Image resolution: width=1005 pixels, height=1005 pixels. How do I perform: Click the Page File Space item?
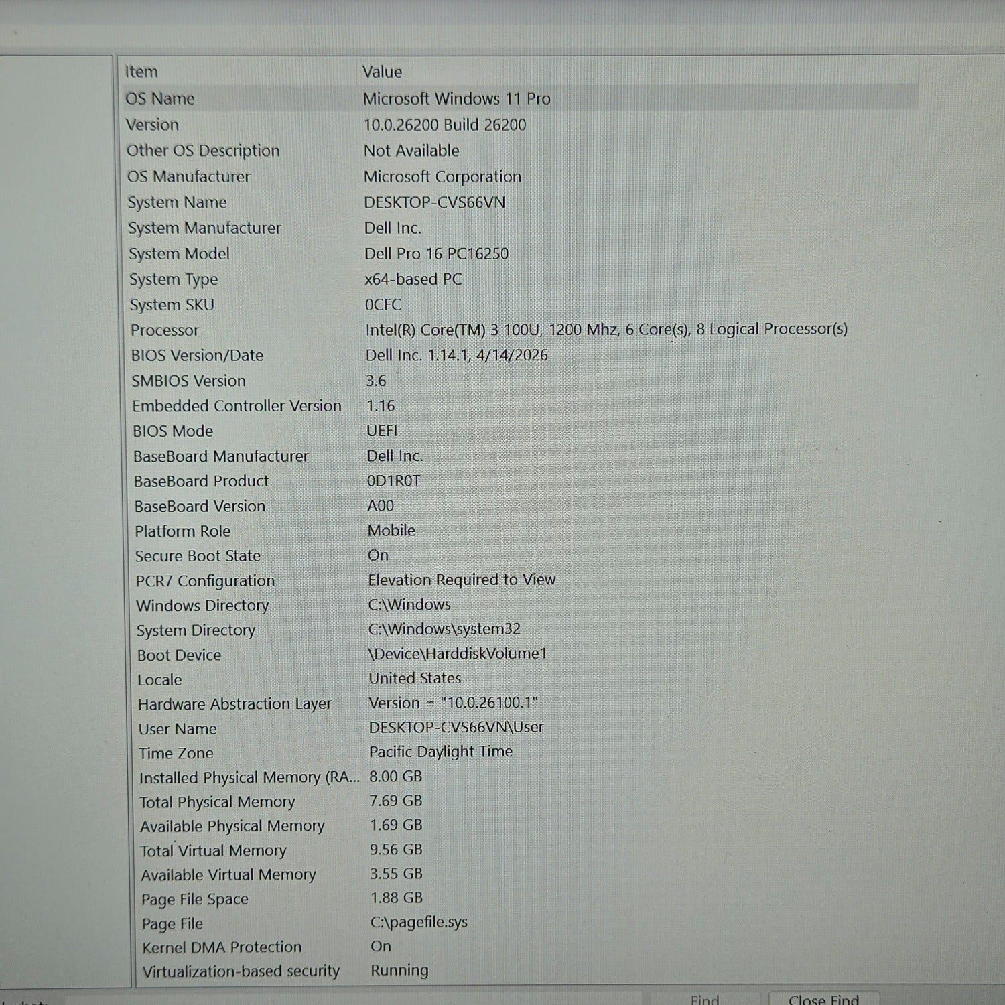pos(194,899)
